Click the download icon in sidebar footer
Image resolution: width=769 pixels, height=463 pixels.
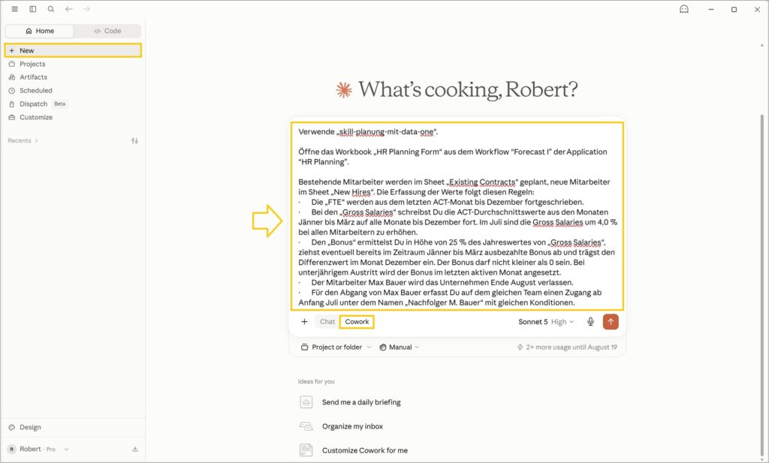pos(135,449)
